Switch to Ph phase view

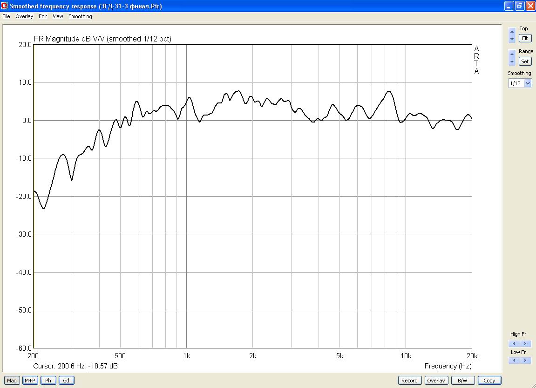48,381
